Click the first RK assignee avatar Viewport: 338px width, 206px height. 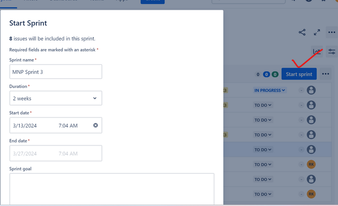point(311,164)
